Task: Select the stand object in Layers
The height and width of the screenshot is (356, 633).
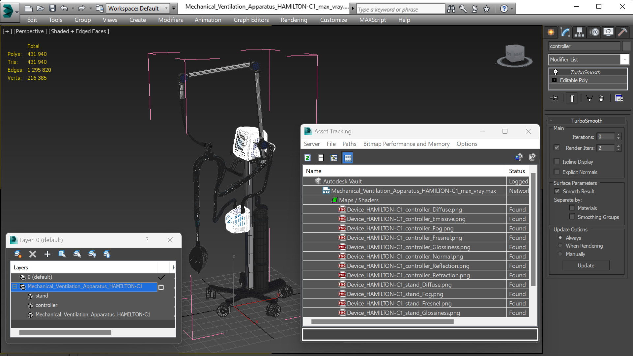Action: 42,296
